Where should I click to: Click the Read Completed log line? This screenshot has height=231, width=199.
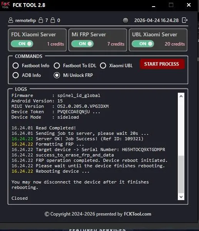(44, 128)
